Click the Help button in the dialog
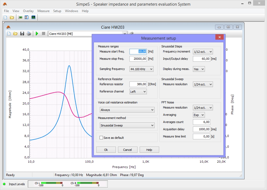The width and height of the screenshot is (267, 190). [149, 150]
